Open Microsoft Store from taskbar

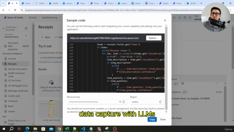(43, 129)
